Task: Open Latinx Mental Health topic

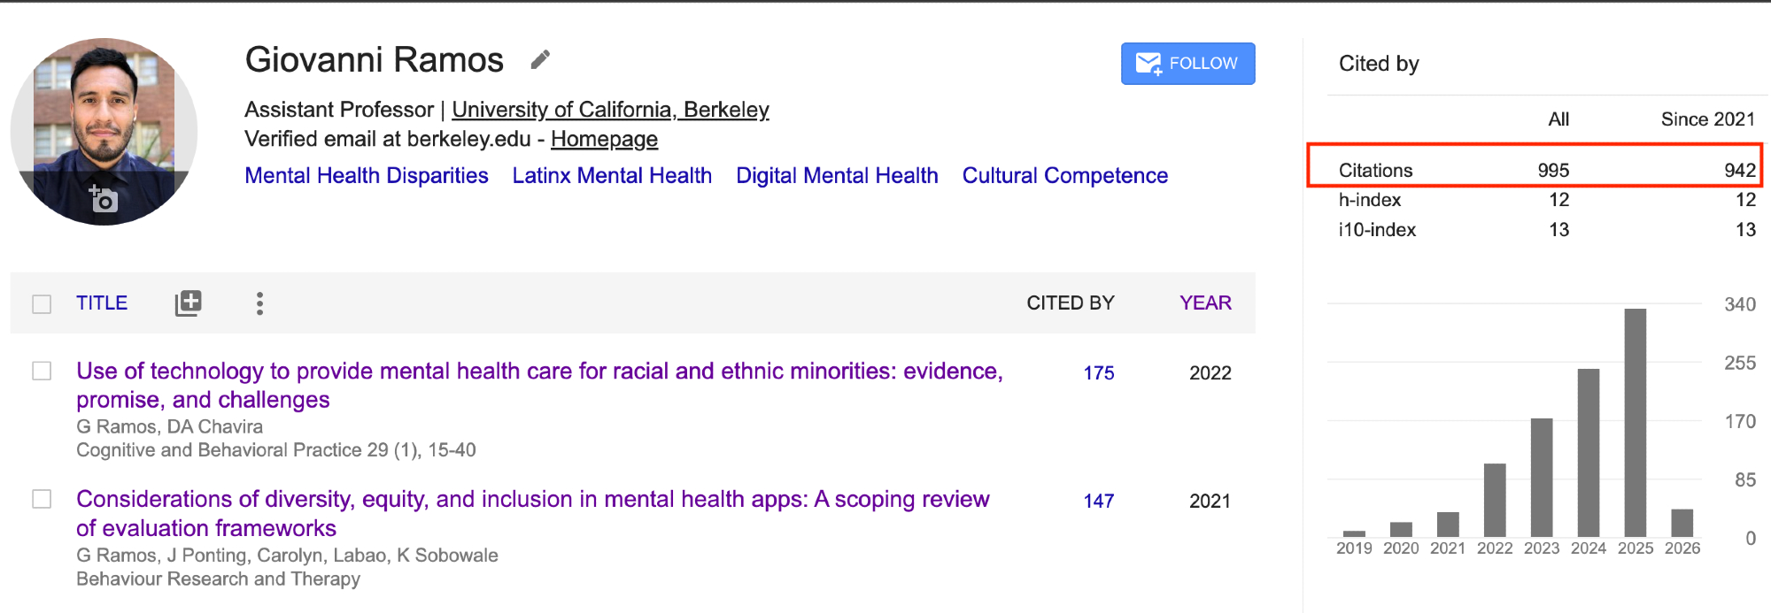Action: pos(612,176)
